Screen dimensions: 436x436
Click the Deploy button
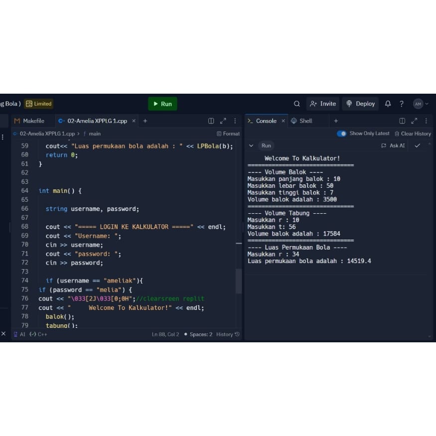pos(360,104)
